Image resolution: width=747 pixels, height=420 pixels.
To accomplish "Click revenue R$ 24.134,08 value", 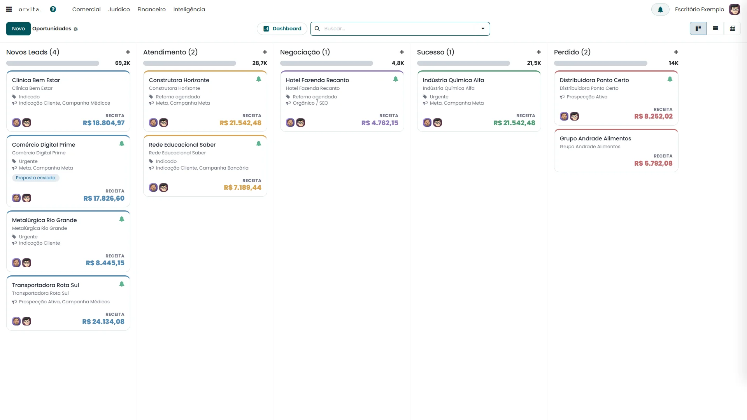I will 103,322.
